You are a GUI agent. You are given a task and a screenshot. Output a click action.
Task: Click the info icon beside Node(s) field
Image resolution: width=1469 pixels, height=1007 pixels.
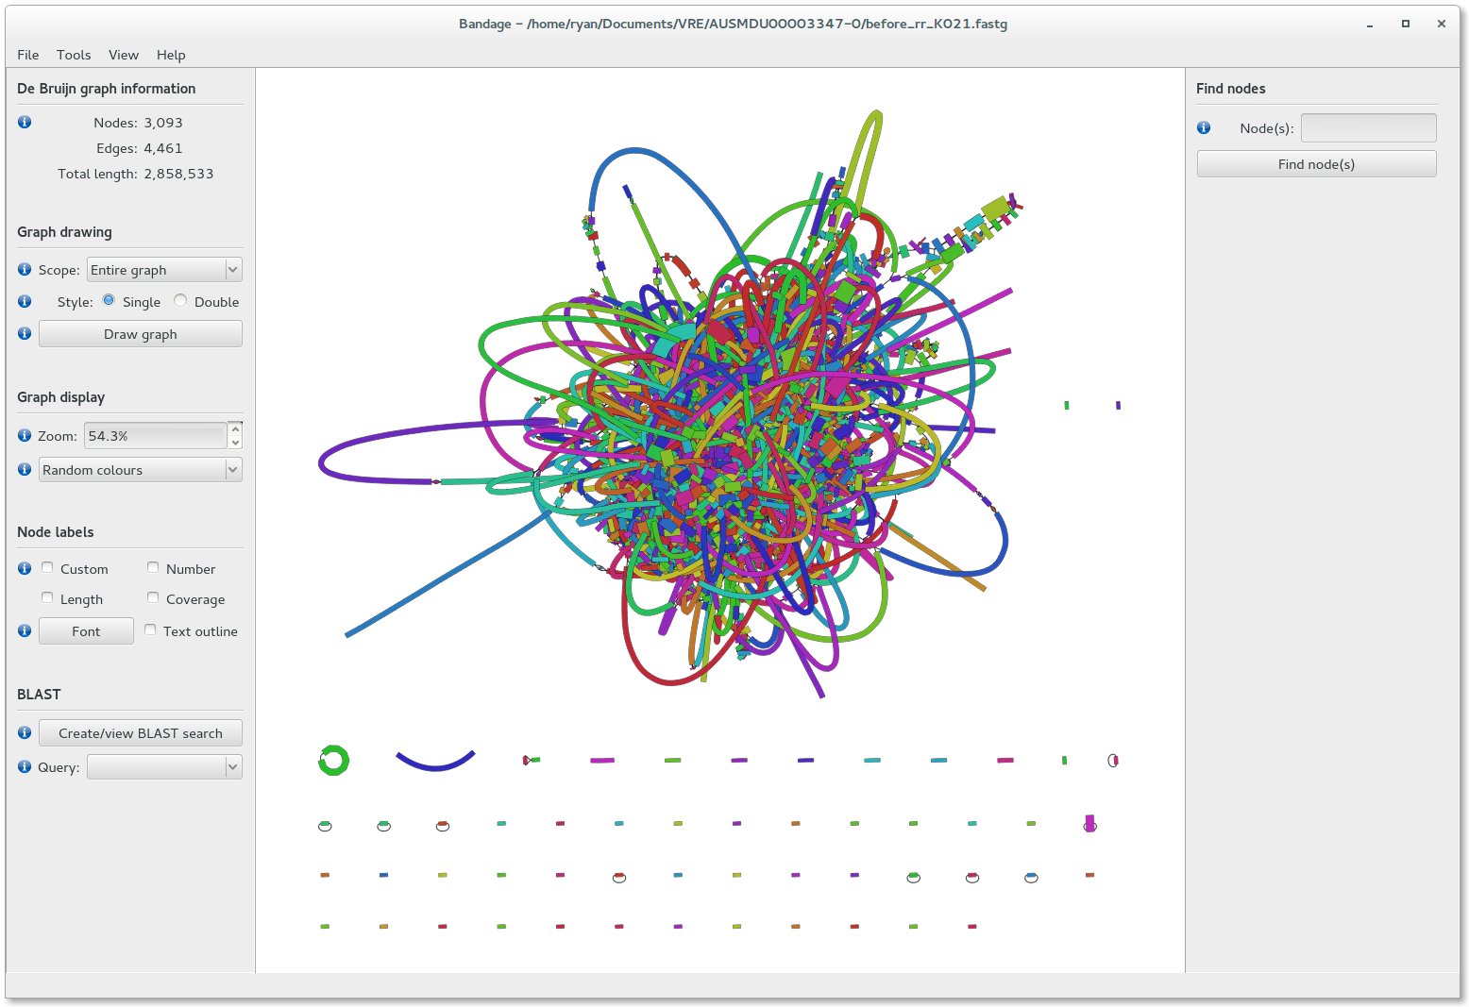(1204, 127)
